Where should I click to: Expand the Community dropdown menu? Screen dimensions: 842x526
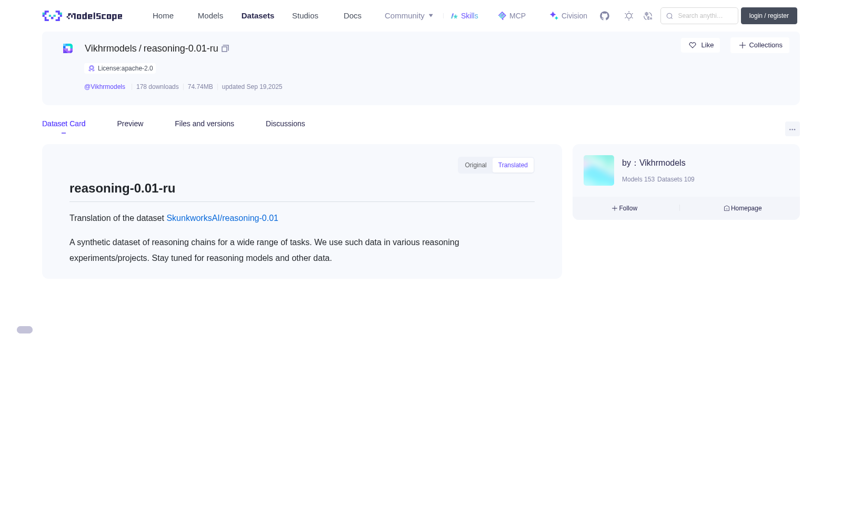(x=409, y=16)
